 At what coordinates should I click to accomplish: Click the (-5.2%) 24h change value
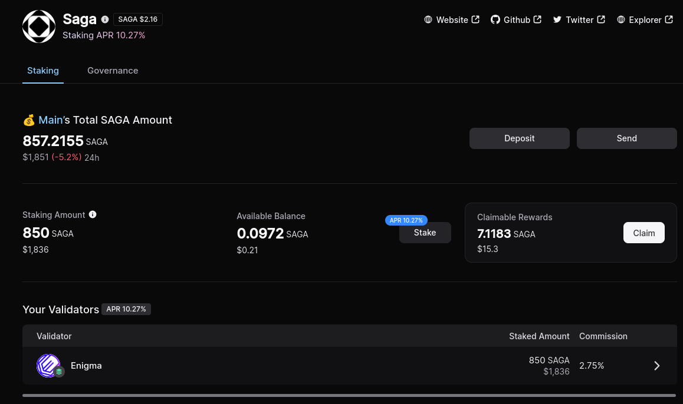pos(66,157)
